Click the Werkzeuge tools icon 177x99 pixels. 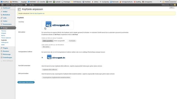click(x=1, y=54)
